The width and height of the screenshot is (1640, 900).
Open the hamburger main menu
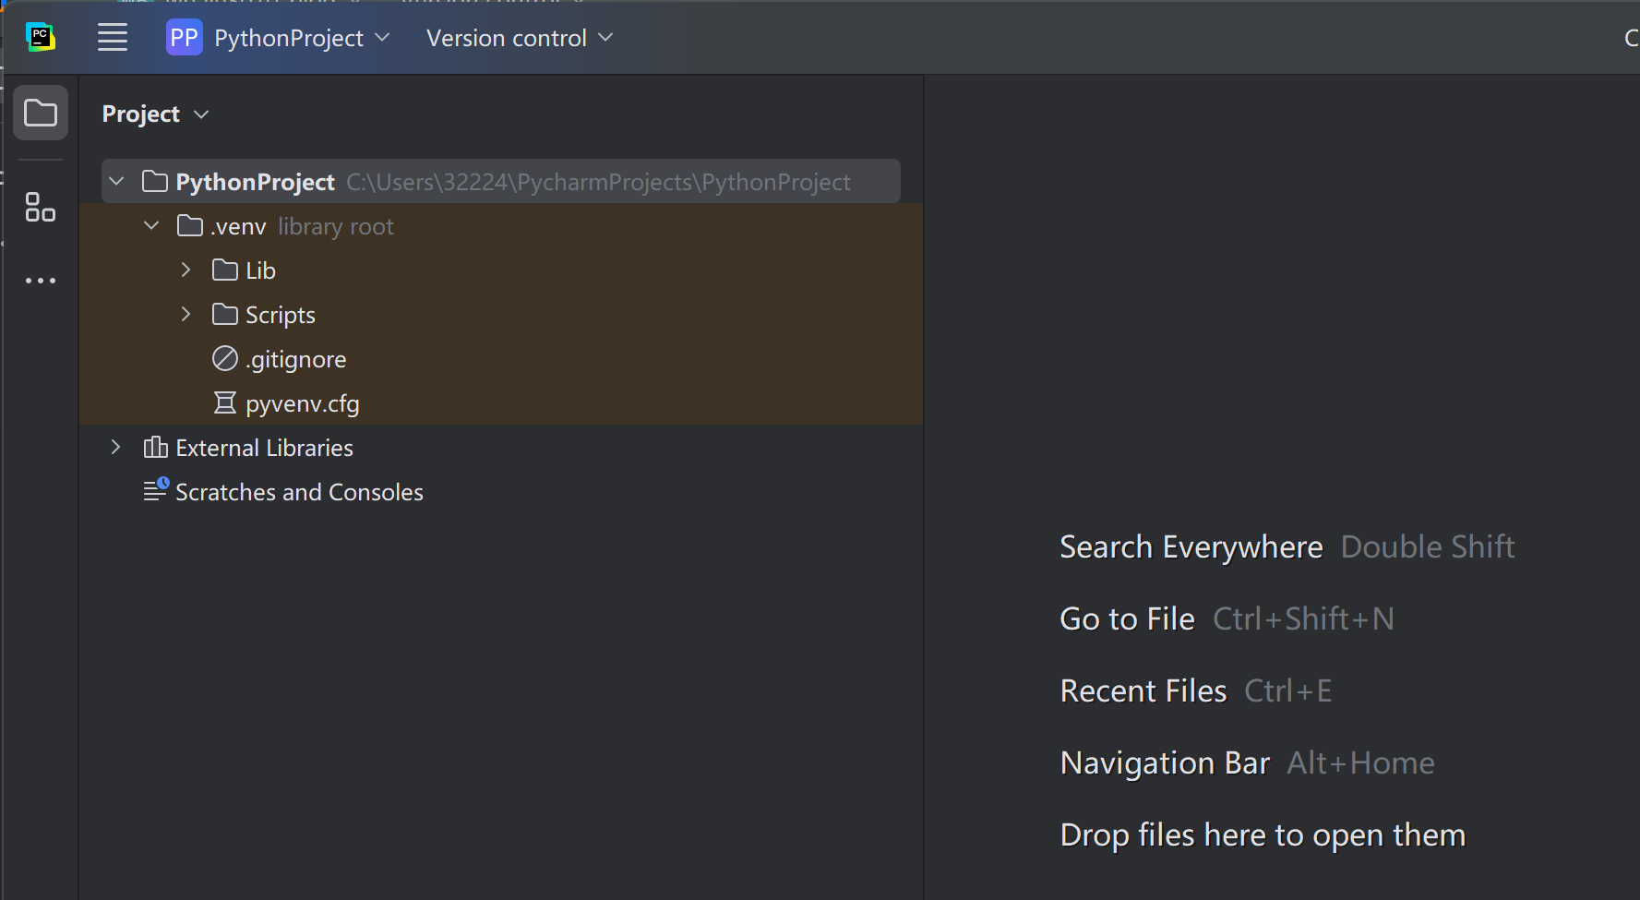tap(113, 37)
